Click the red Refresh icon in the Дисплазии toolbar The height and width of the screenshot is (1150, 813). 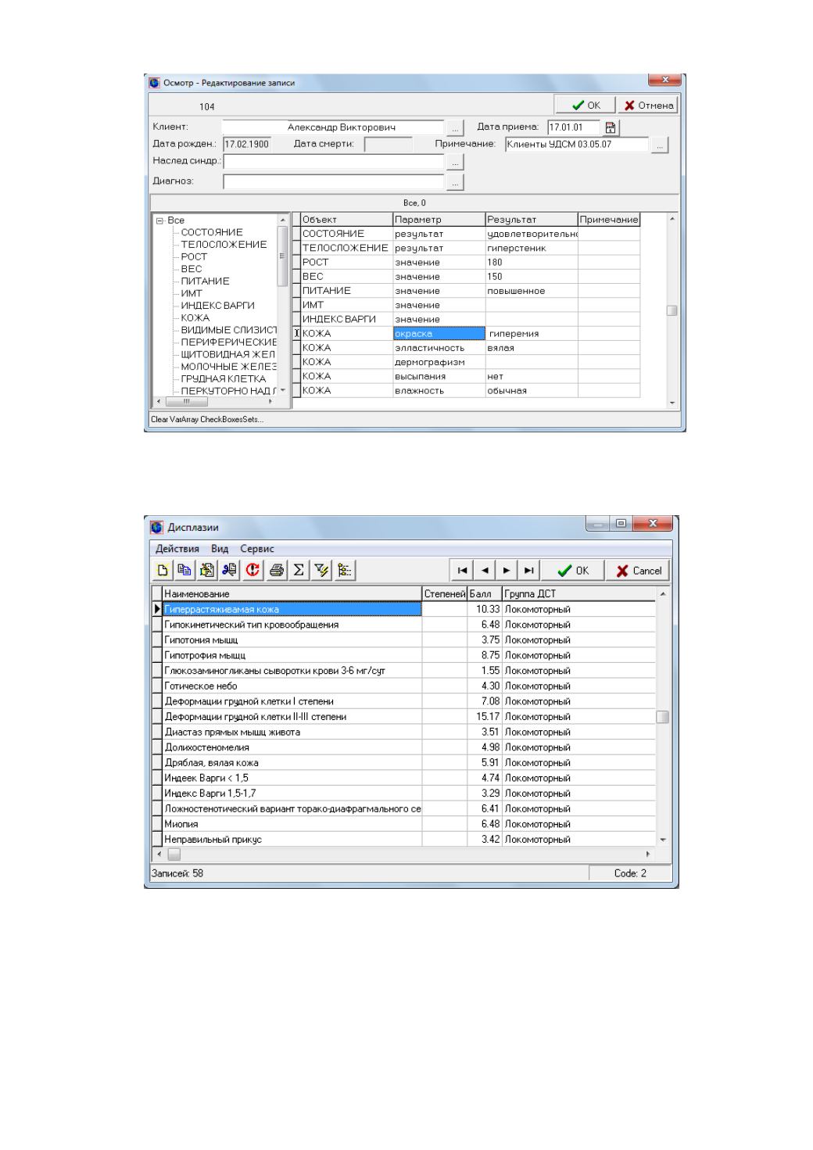click(252, 571)
